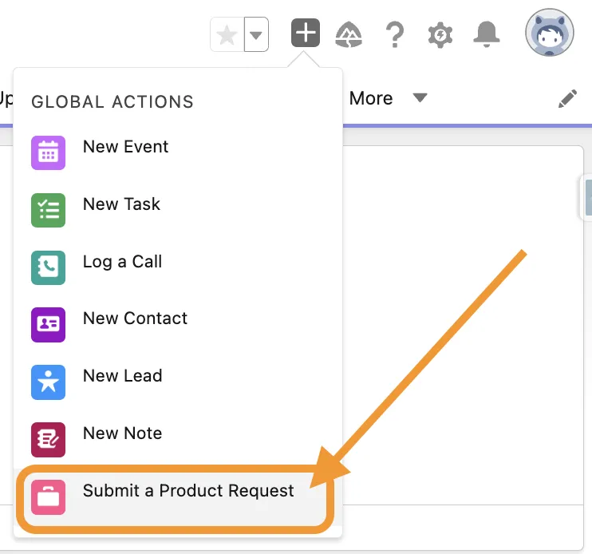
Task: View notifications bell
Action: [x=486, y=34]
